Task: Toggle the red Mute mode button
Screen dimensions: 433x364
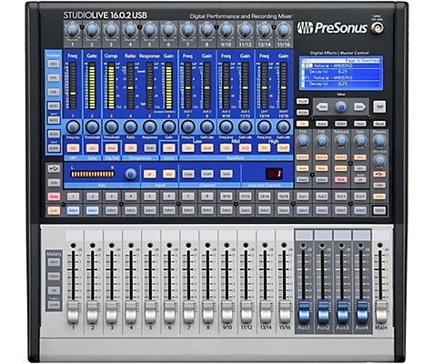Action: (x=54, y=197)
